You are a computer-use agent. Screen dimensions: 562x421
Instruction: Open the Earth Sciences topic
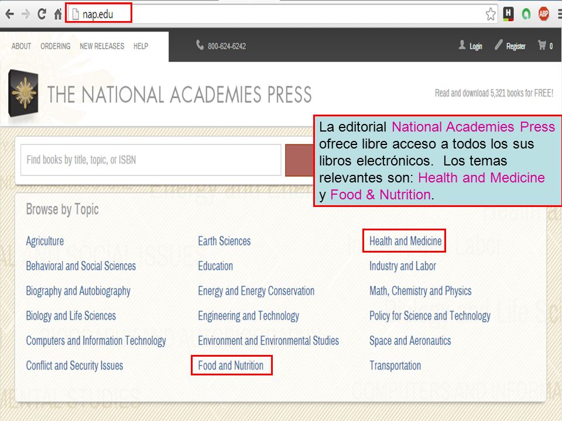[x=224, y=241]
